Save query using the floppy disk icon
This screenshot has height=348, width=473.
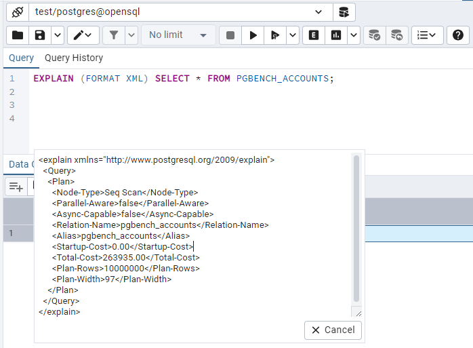coord(40,35)
